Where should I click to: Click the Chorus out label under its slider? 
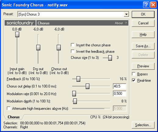(59, 69)
